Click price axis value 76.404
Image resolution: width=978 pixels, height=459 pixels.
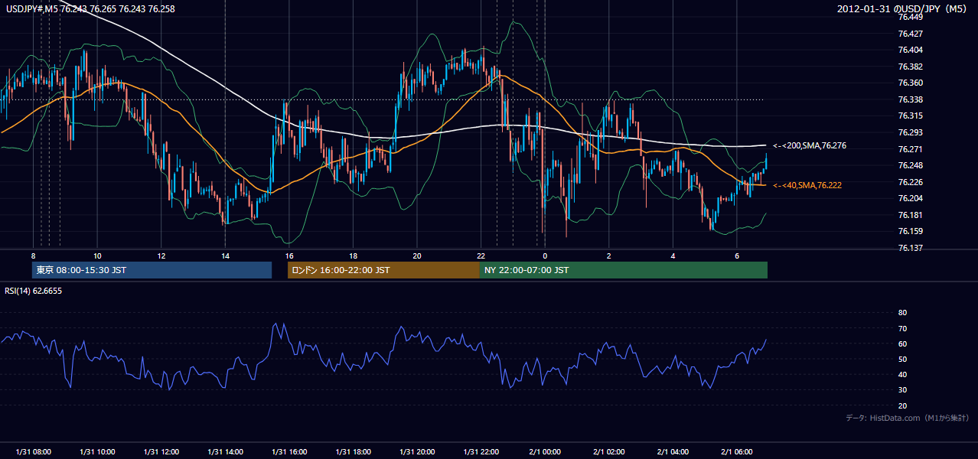pos(910,50)
